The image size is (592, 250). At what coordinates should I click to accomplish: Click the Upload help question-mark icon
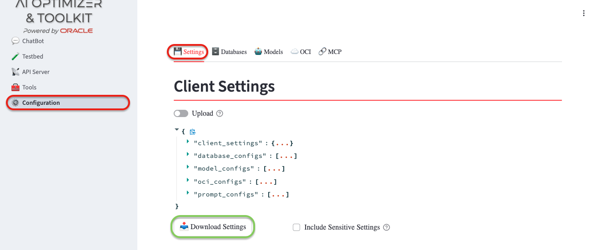tap(220, 113)
